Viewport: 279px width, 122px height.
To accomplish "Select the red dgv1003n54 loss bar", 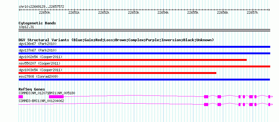I will tap(118, 73).
